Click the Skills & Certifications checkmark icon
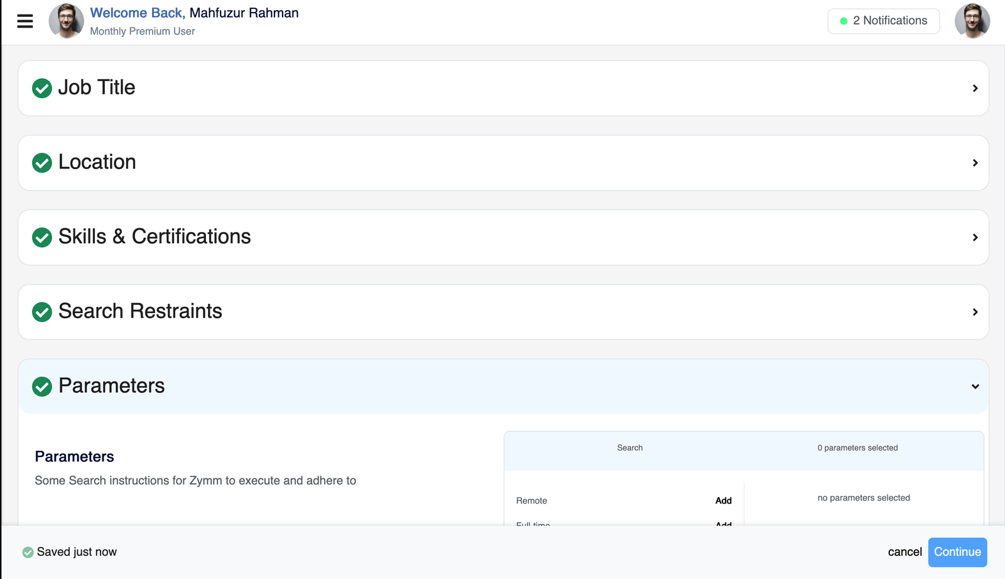The image size is (1005, 579). [x=41, y=237]
